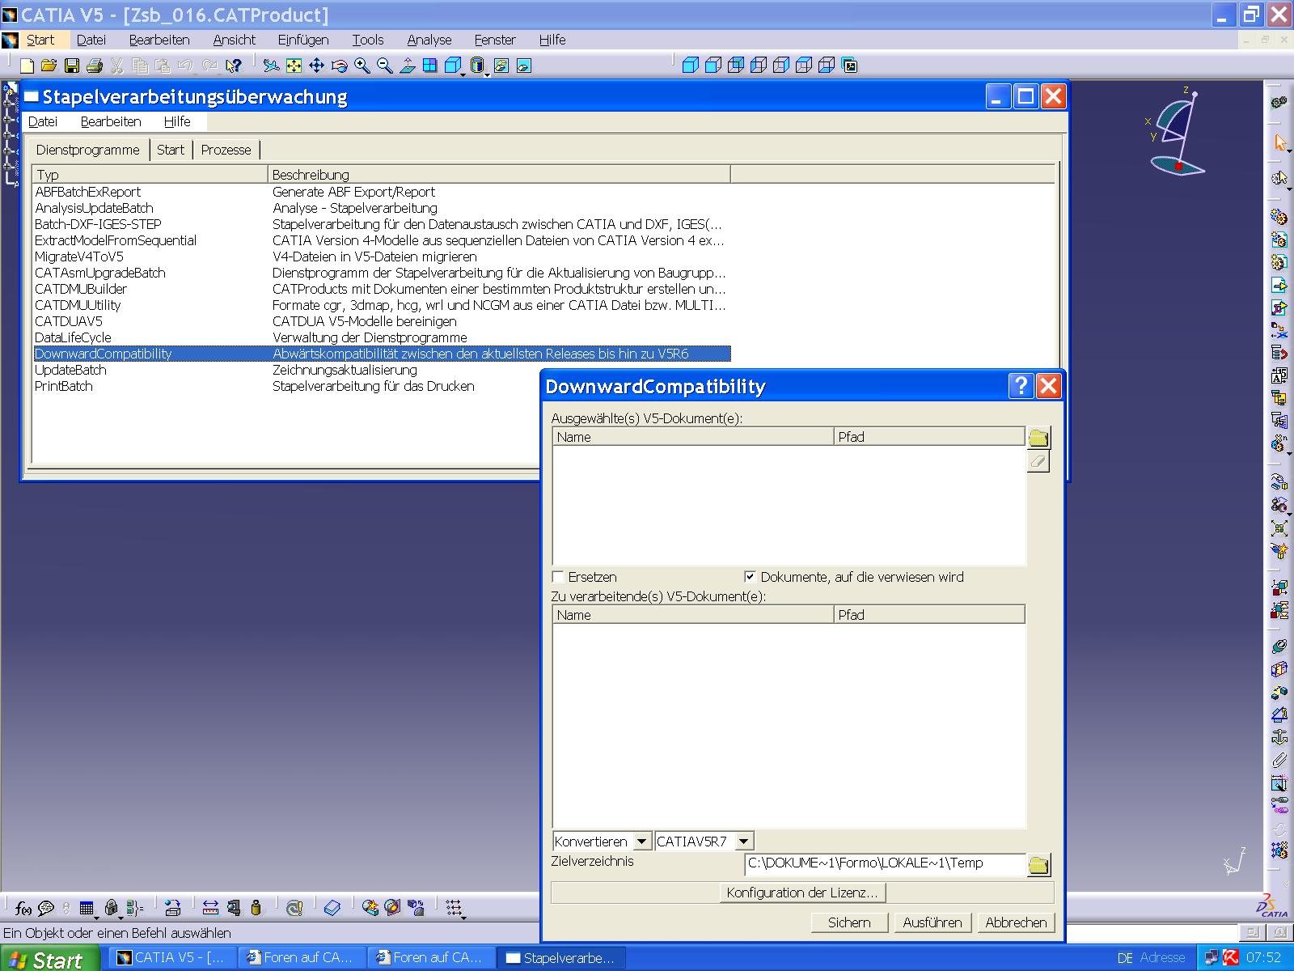The height and width of the screenshot is (971, 1294).
Task: Click the Zoom In magnifier
Action: [362, 66]
